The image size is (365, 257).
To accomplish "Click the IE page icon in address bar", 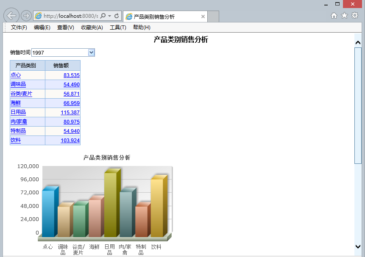I will pyautogui.click(x=38, y=16).
